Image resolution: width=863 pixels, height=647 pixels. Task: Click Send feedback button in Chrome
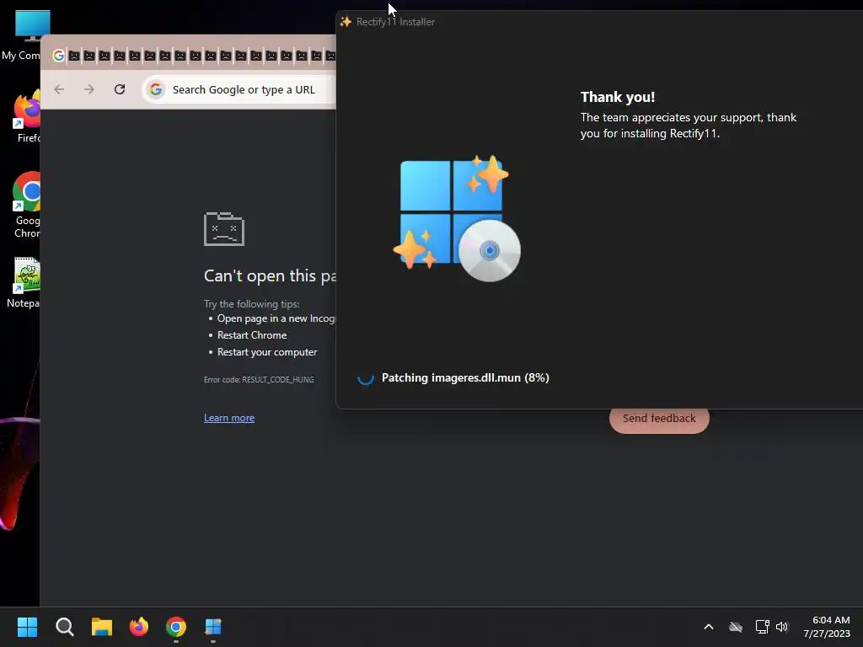[x=659, y=420]
